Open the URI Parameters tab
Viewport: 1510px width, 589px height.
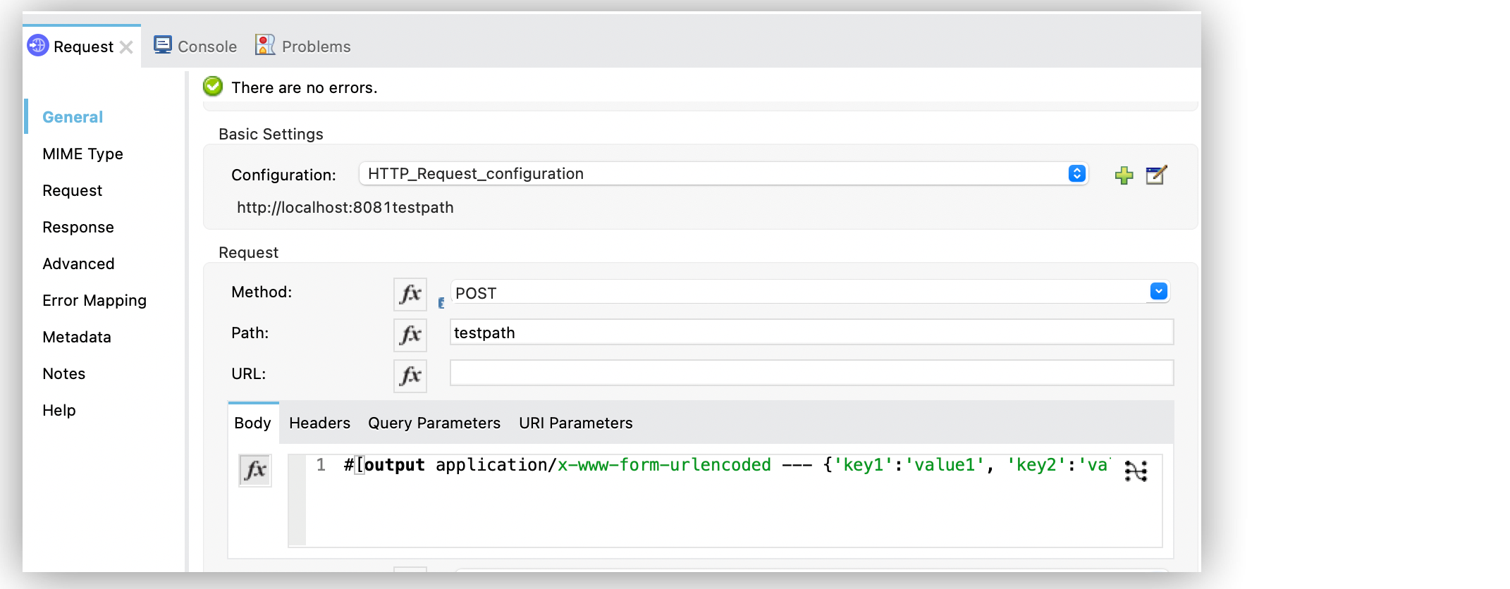pyautogui.click(x=575, y=423)
